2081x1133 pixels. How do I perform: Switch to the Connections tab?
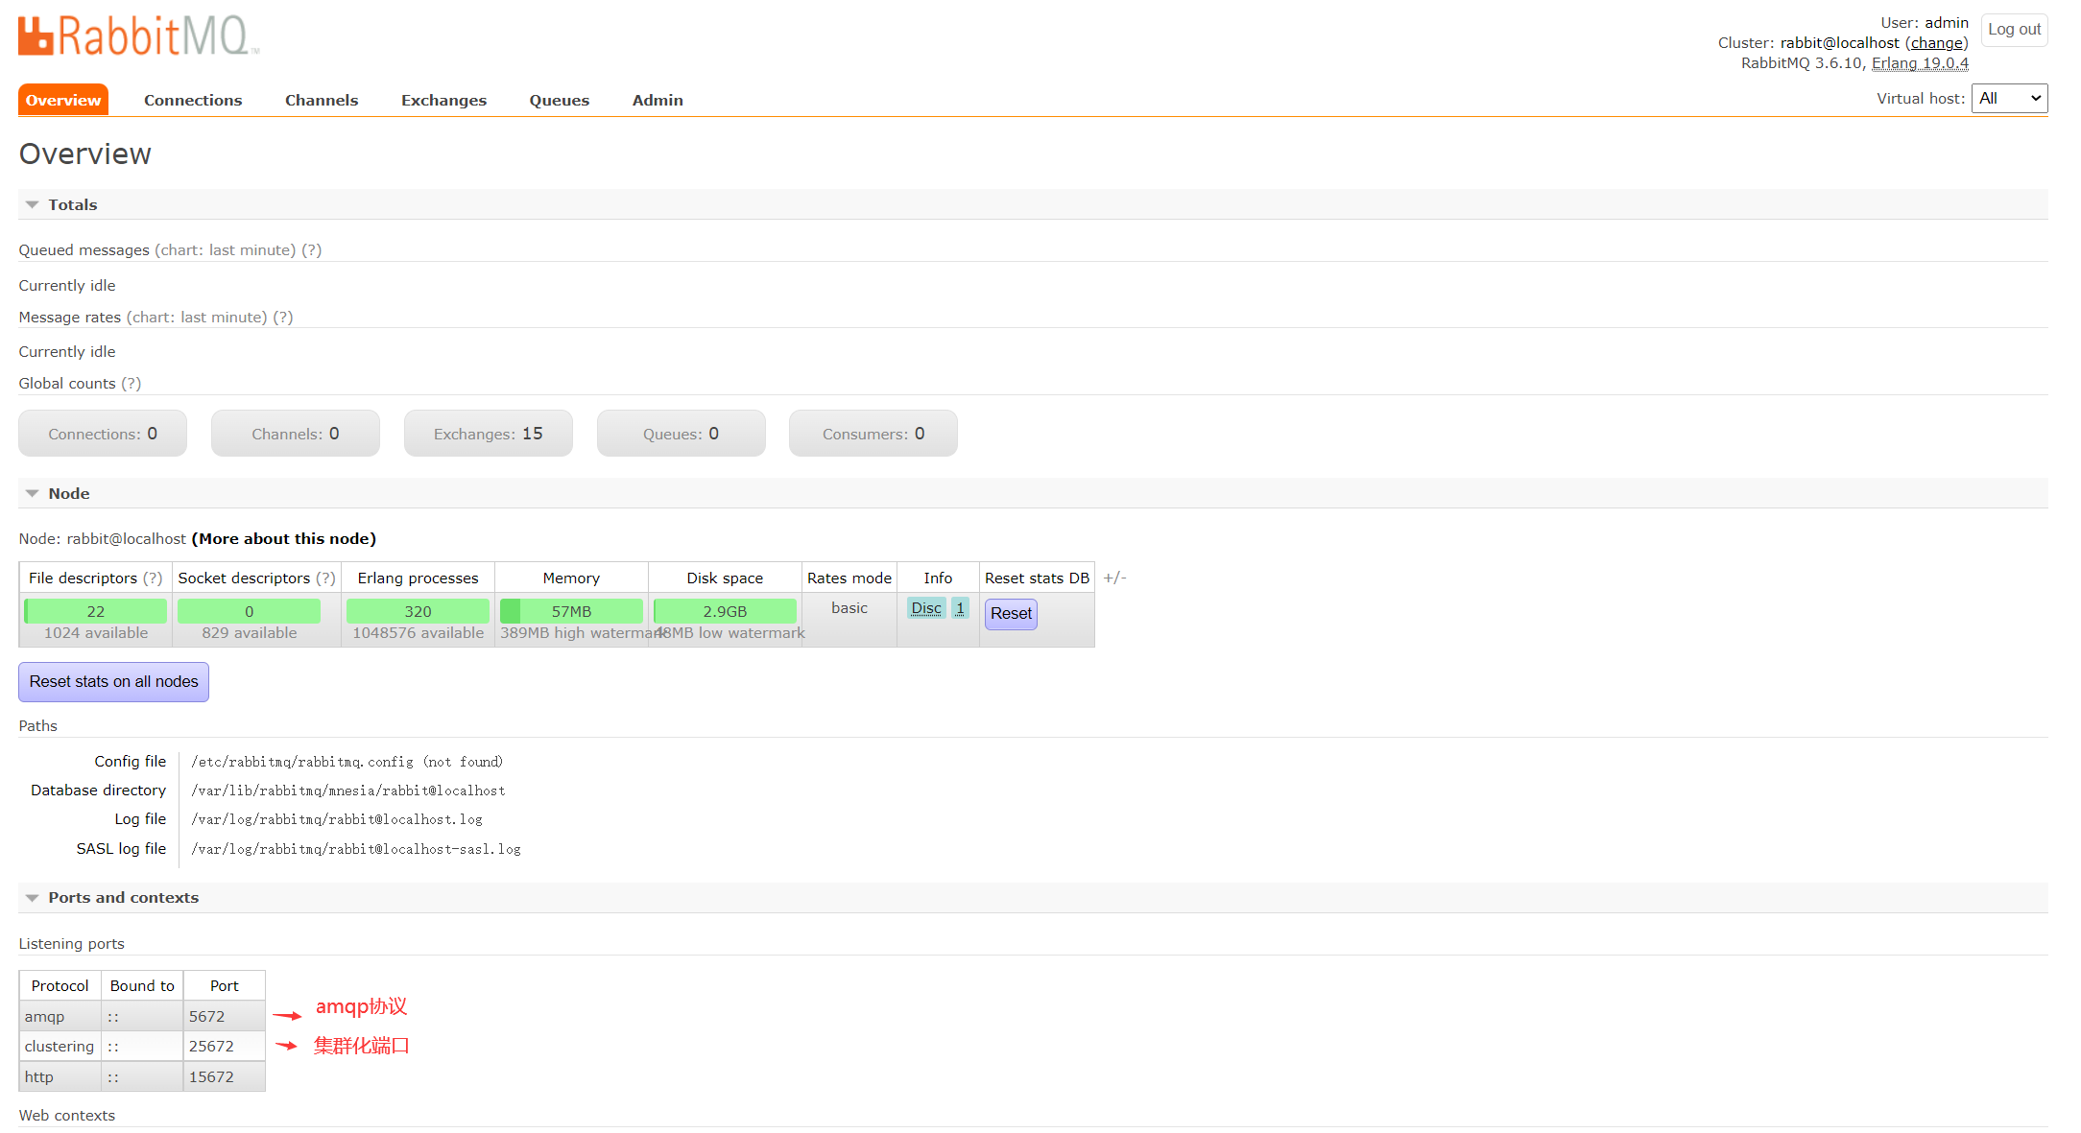point(193,100)
